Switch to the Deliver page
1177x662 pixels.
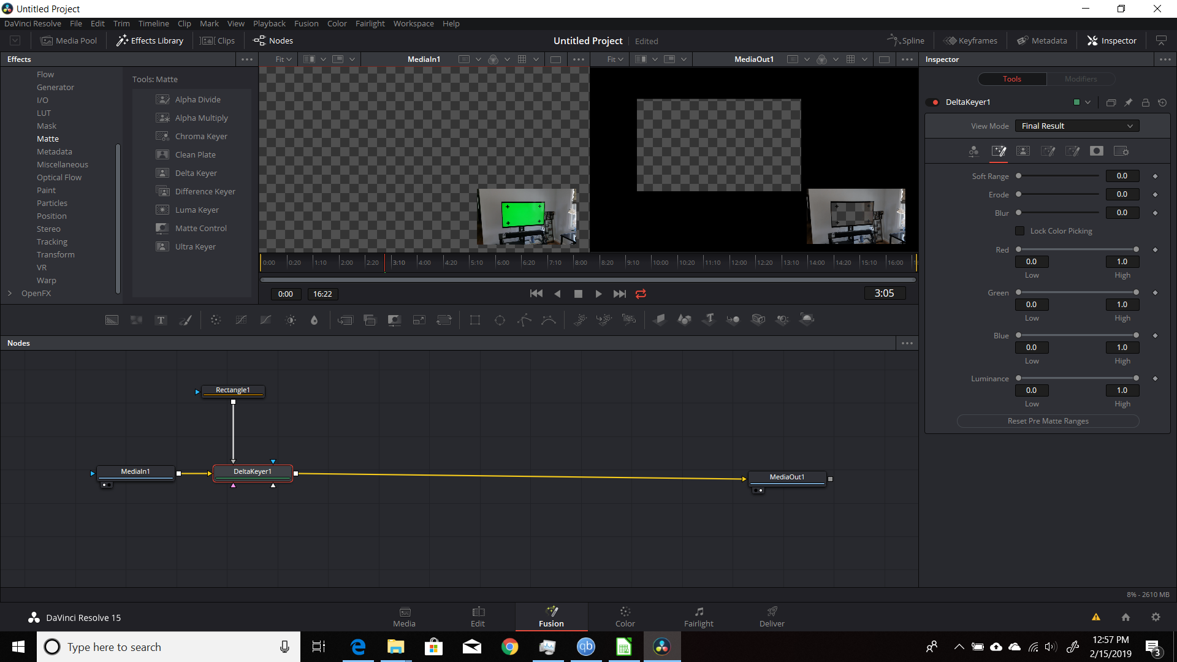pos(772,617)
